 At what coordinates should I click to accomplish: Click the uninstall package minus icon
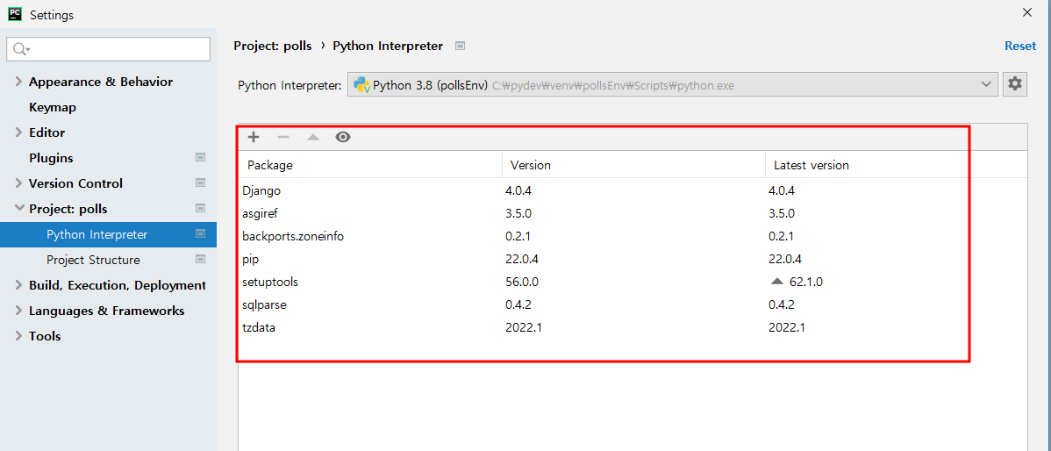click(282, 138)
